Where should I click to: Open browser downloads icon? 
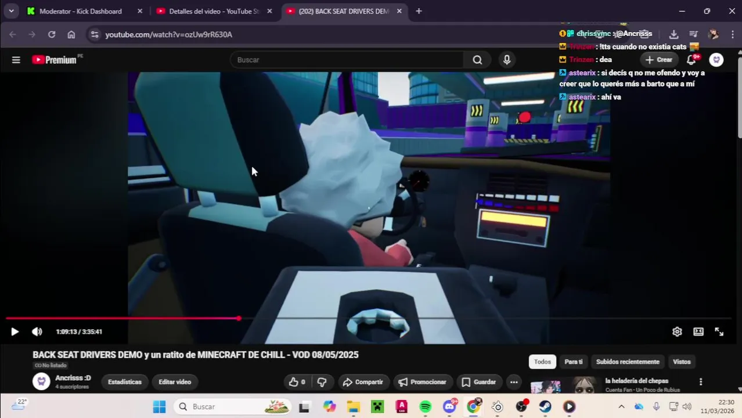tap(673, 34)
